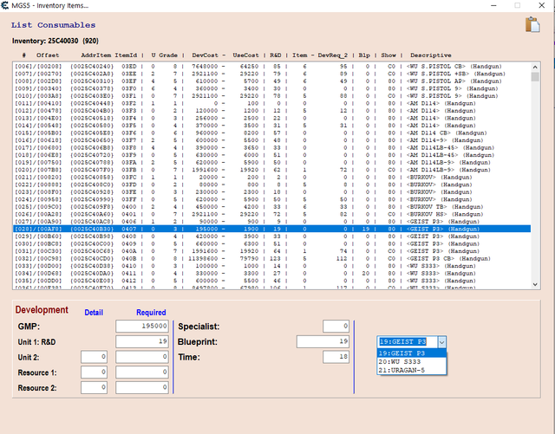This screenshot has height=434, width=555.
Task: Select row [006] WU S.PISTOL CB
Action: pos(271,67)
